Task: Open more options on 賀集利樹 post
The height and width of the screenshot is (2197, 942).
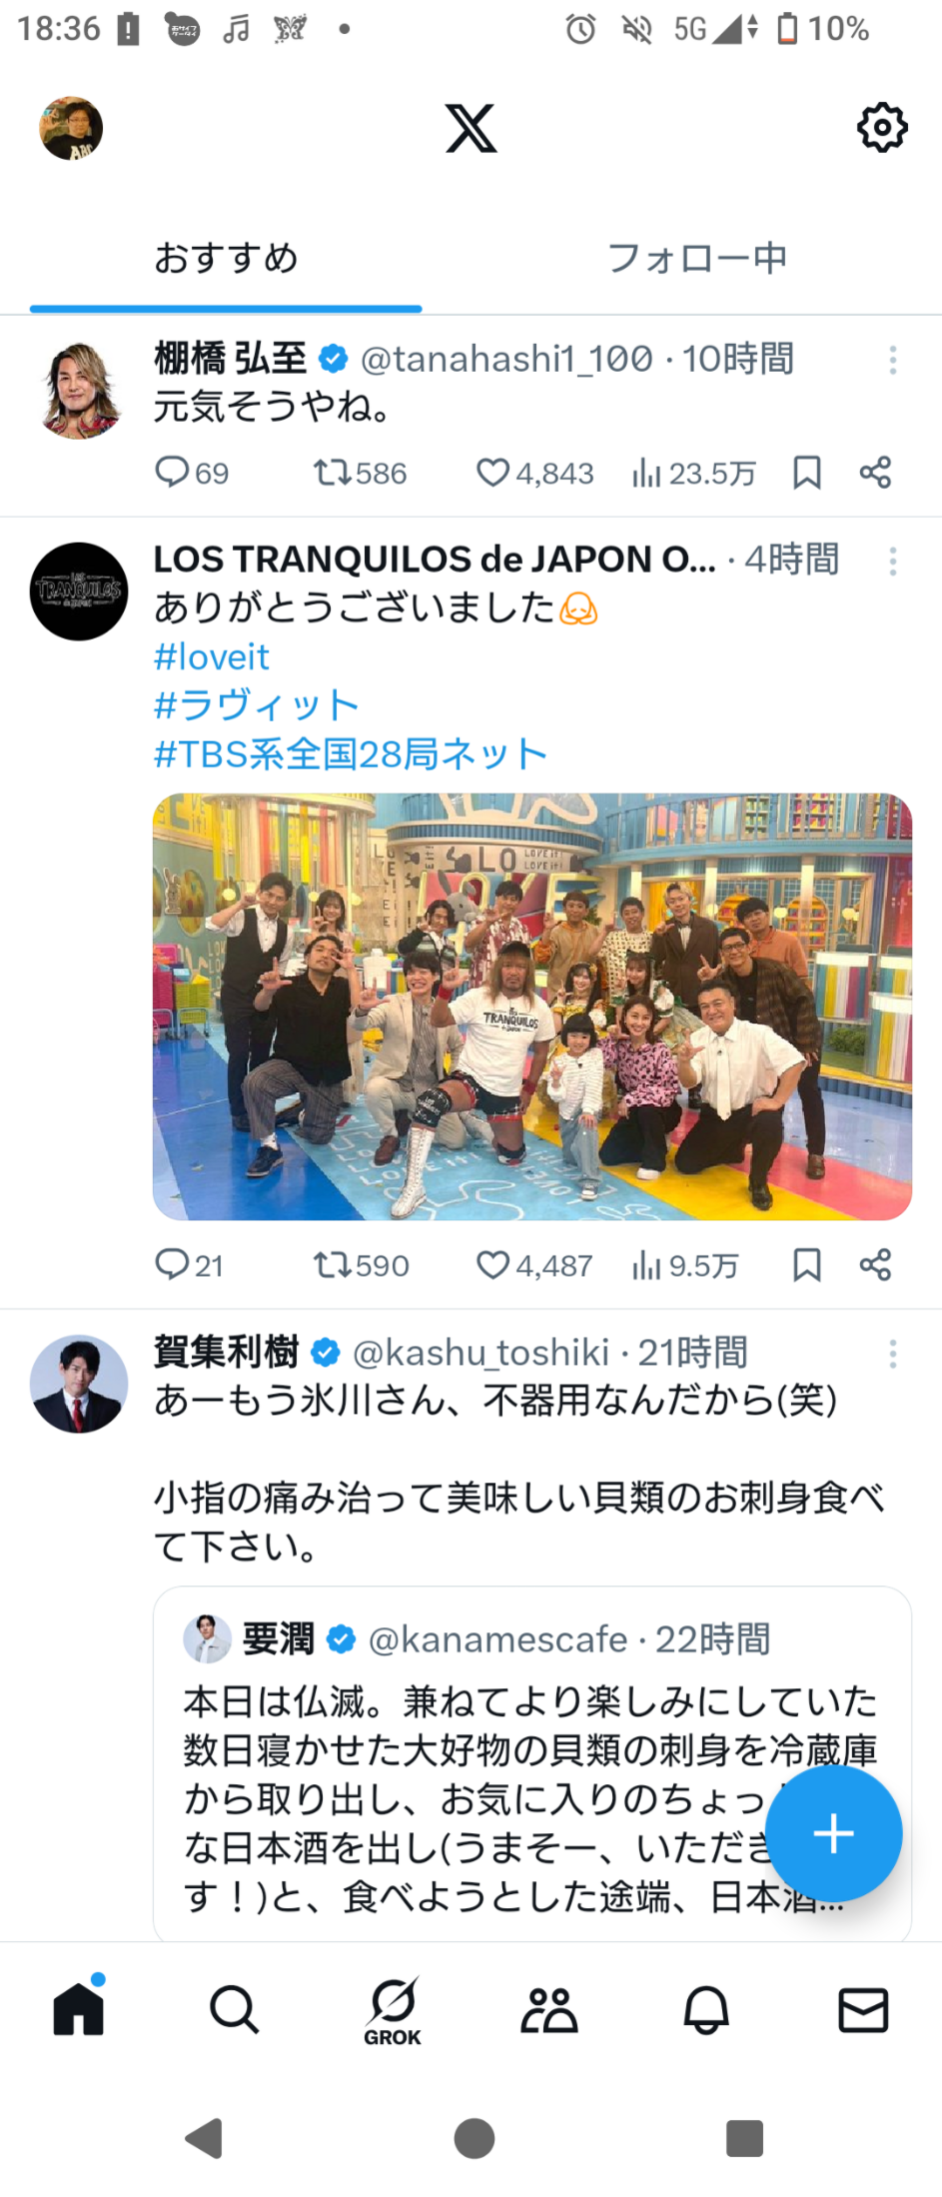Action: pos(893,1354)
